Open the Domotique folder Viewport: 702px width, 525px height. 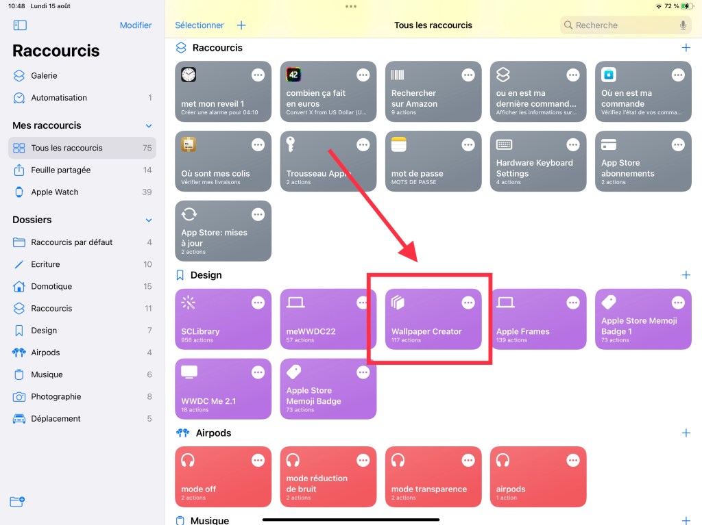click(51, 286)
